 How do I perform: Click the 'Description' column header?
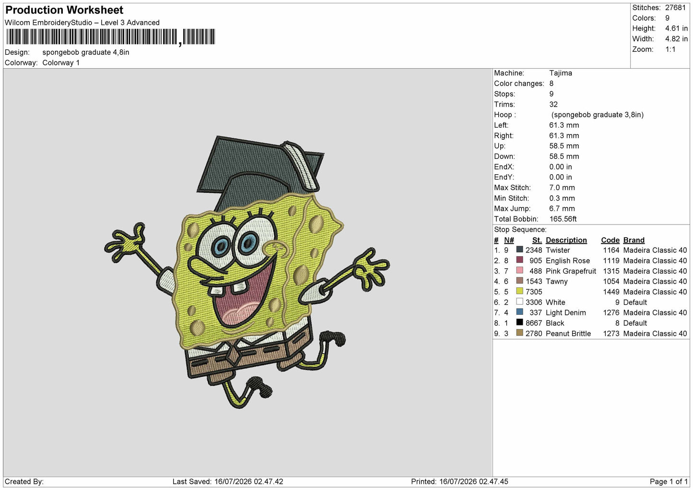566,240
